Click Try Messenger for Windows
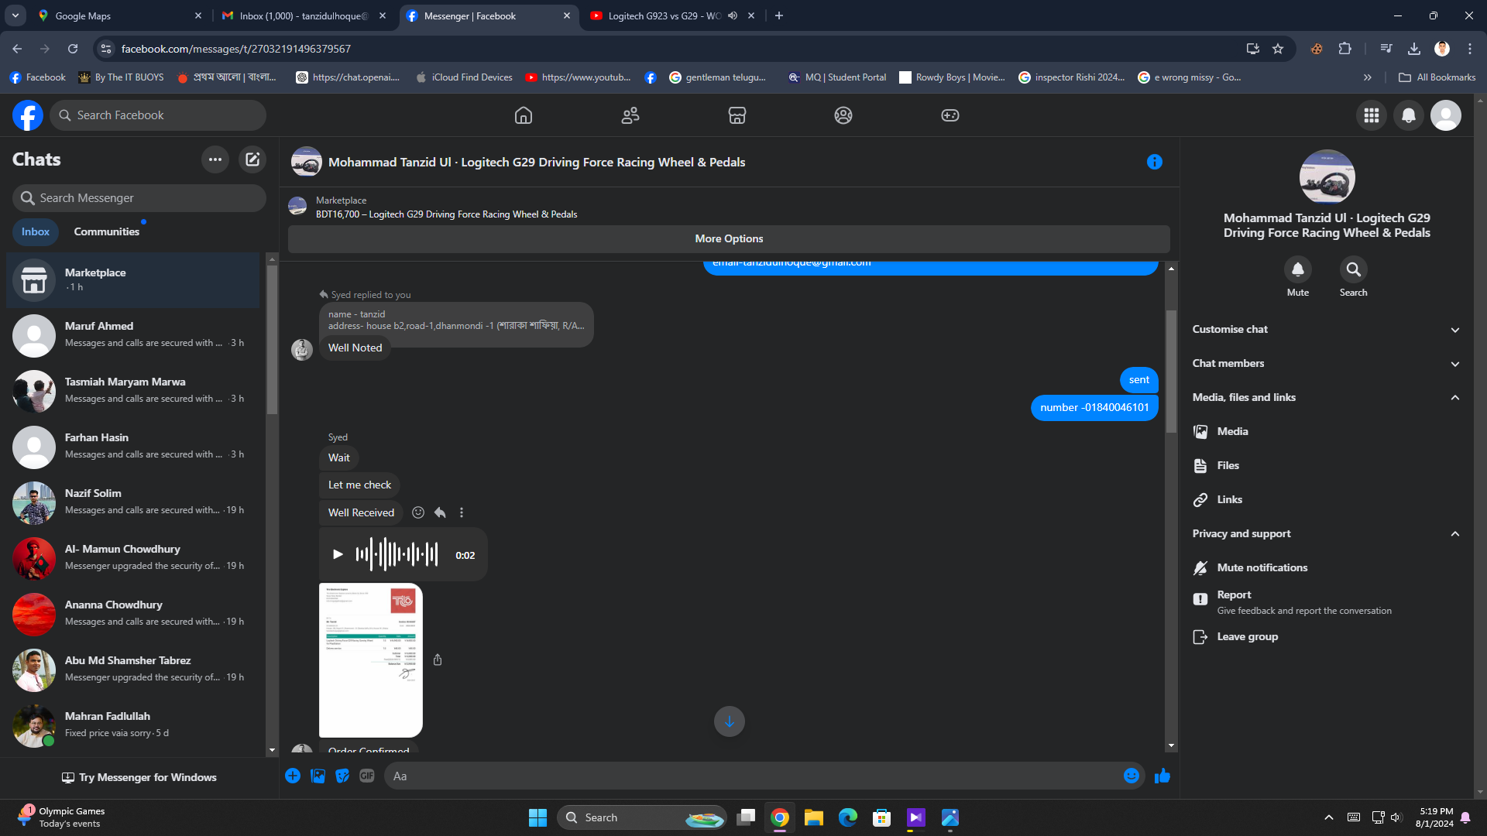Image resolution: width=1487 pixels, height=836 pixels. click(139, 778)
